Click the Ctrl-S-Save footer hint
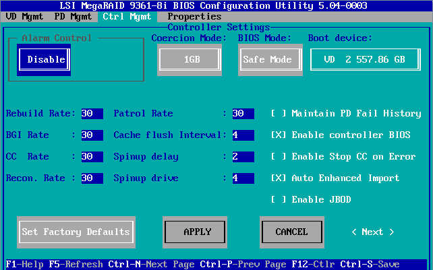This screenshot has height=270, width=433. point(370,265)
